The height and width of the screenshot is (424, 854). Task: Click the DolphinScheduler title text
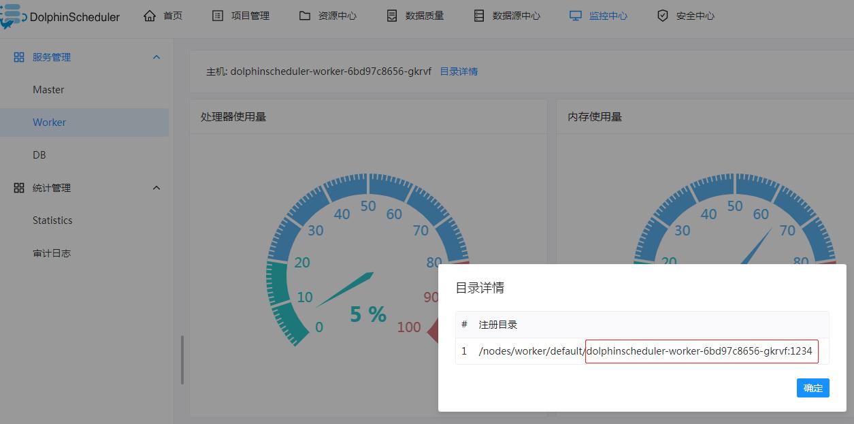pyautogui.click(x=75, y=17)
